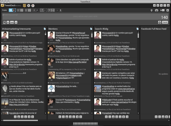This screenshot has width=171, height=126.
Task: Click No updates text in Facebook column
Action: click(163, 74)
